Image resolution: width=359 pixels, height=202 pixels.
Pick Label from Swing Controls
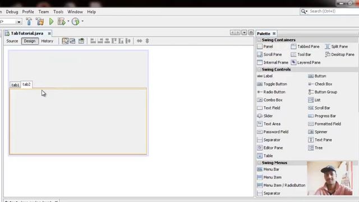[x=265, y=76]
